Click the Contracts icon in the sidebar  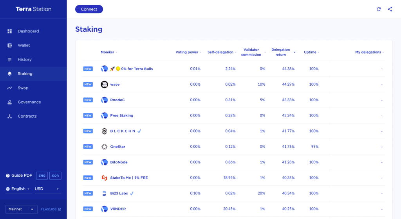tap(10, 116)
